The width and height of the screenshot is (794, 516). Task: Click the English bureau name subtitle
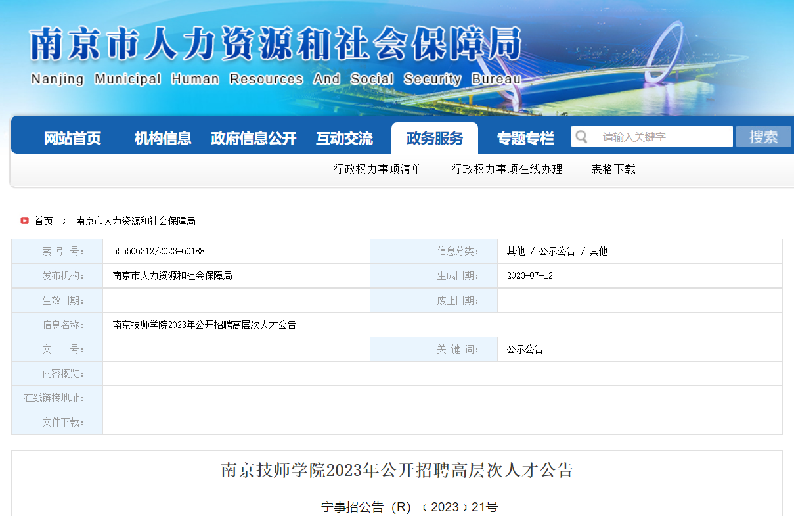pos(276,79)
